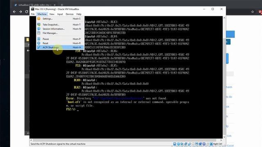Click the hard disk activity status icon

click(x=175, y=144)
